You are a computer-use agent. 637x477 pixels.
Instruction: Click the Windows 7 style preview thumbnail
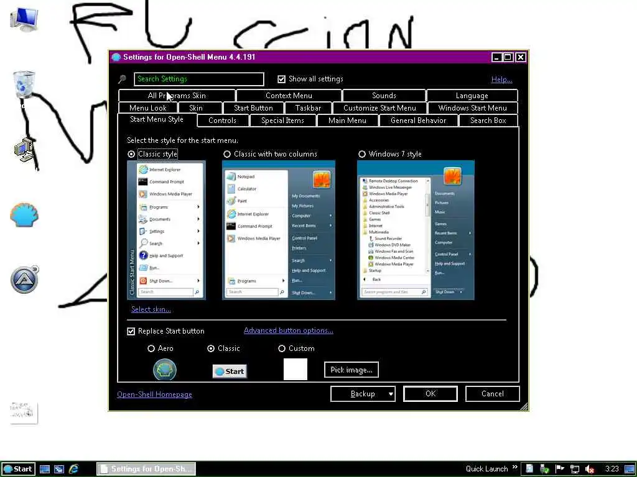click(x=416, y=230)
